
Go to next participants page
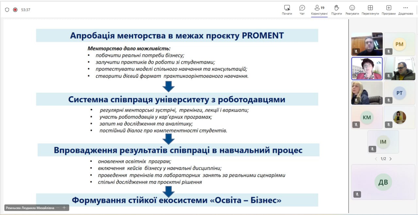click(x=391, y=159)
